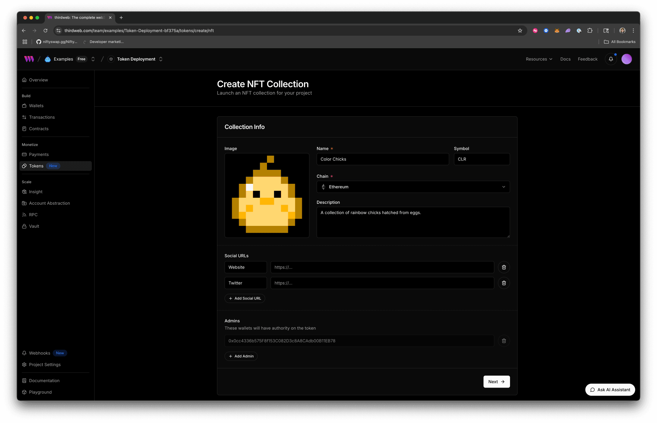The width and height of the screenshot is (657, 423).
Task: Open the notification bell
Action: point(611,59)
